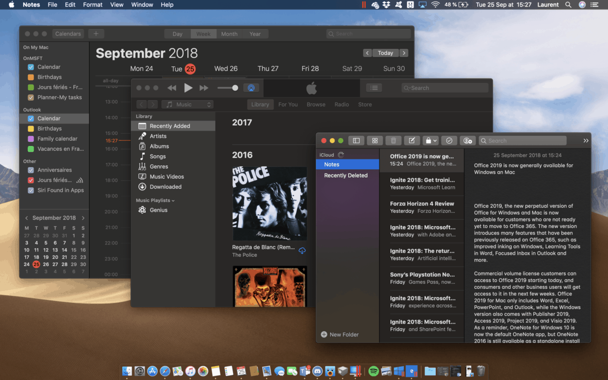The image size is (608, 380).
Task: Open the Store tab in iTunes
Action: [365, 104]
